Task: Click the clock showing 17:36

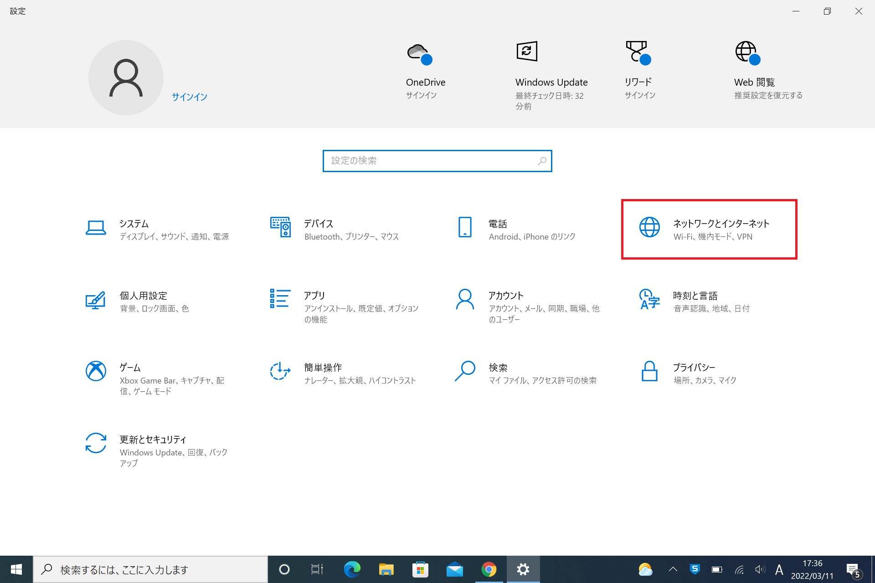Action: [x=812, y=563]
